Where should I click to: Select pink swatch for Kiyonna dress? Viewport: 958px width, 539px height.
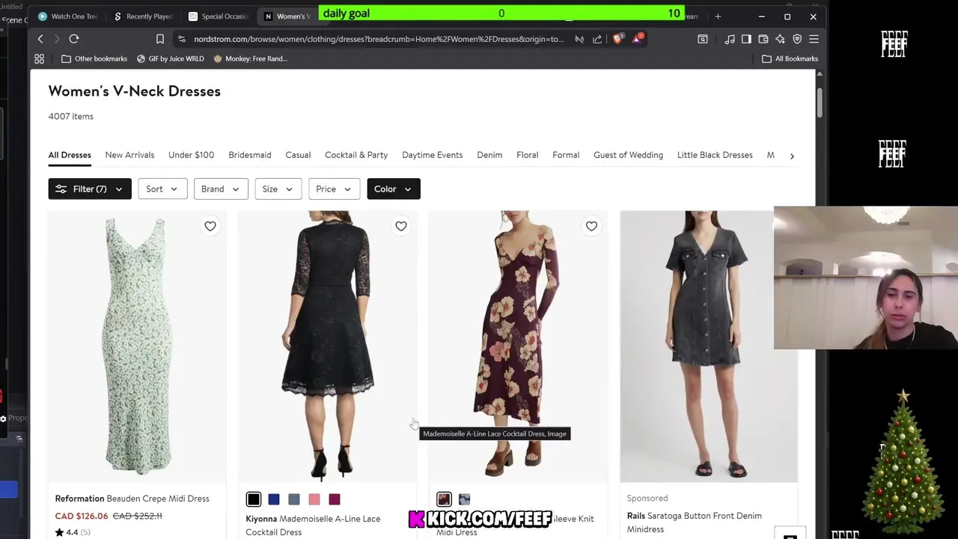pyautogui.click(x=314, y=499)
